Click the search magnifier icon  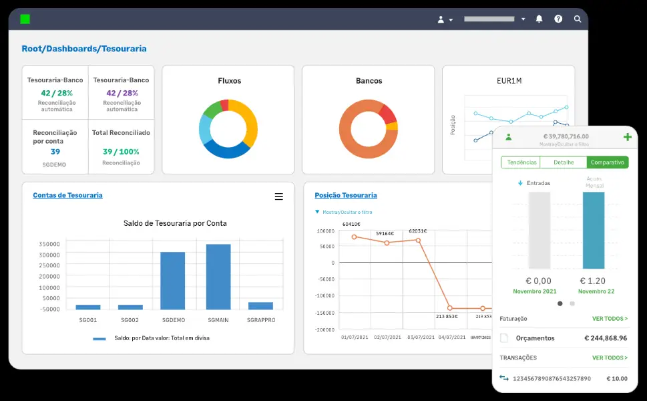click(x=578, y=19)
